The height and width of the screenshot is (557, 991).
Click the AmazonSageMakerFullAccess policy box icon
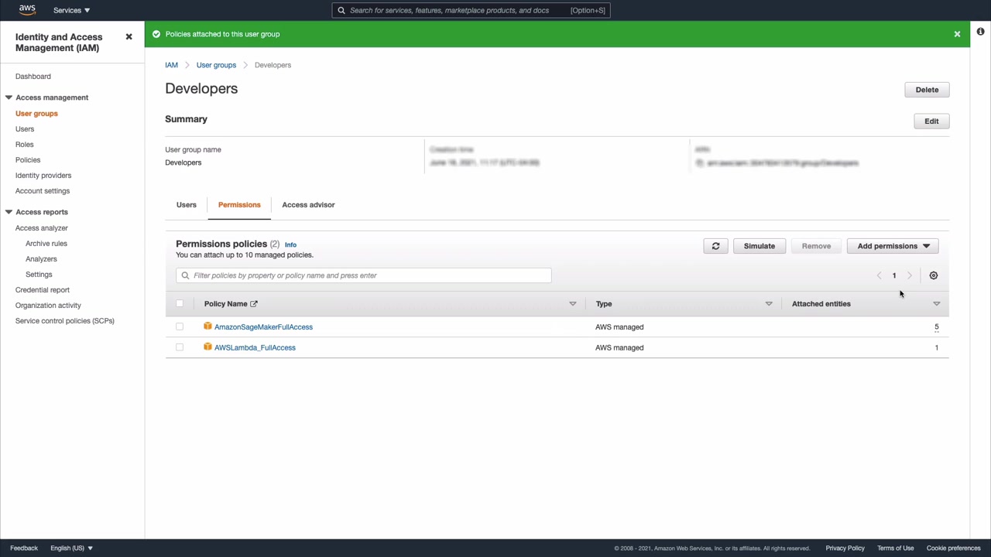207,326
